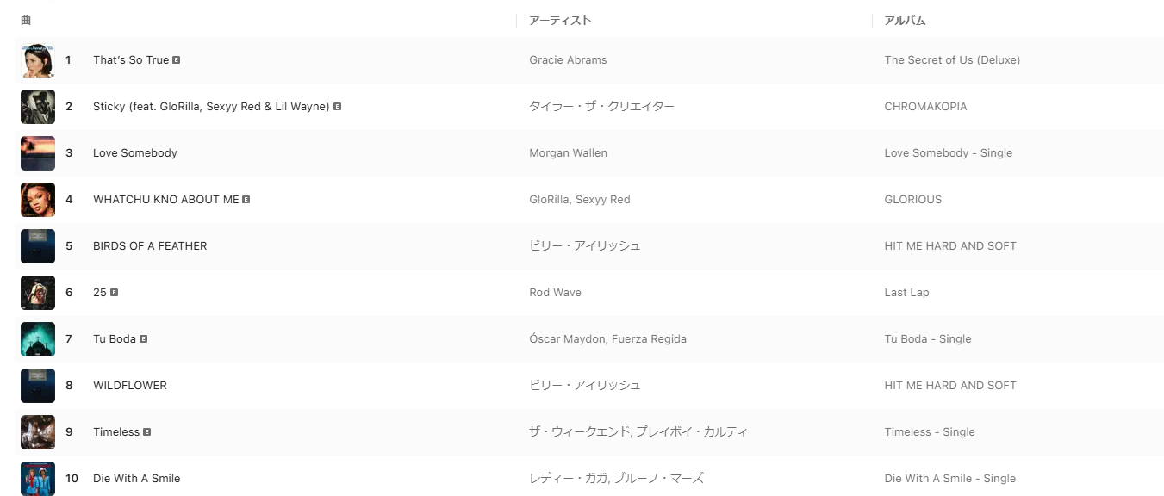Click the Timeless track album artwork

tap(38, 432)
